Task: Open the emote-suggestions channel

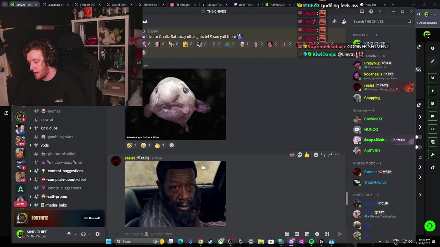Action: tap(61, 188)
